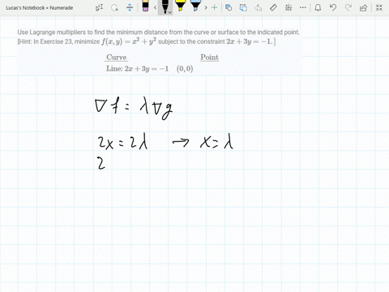Click the handwritten gradient equation ∇f = λ∇g
389x292 pixels.
coord(134,108)
